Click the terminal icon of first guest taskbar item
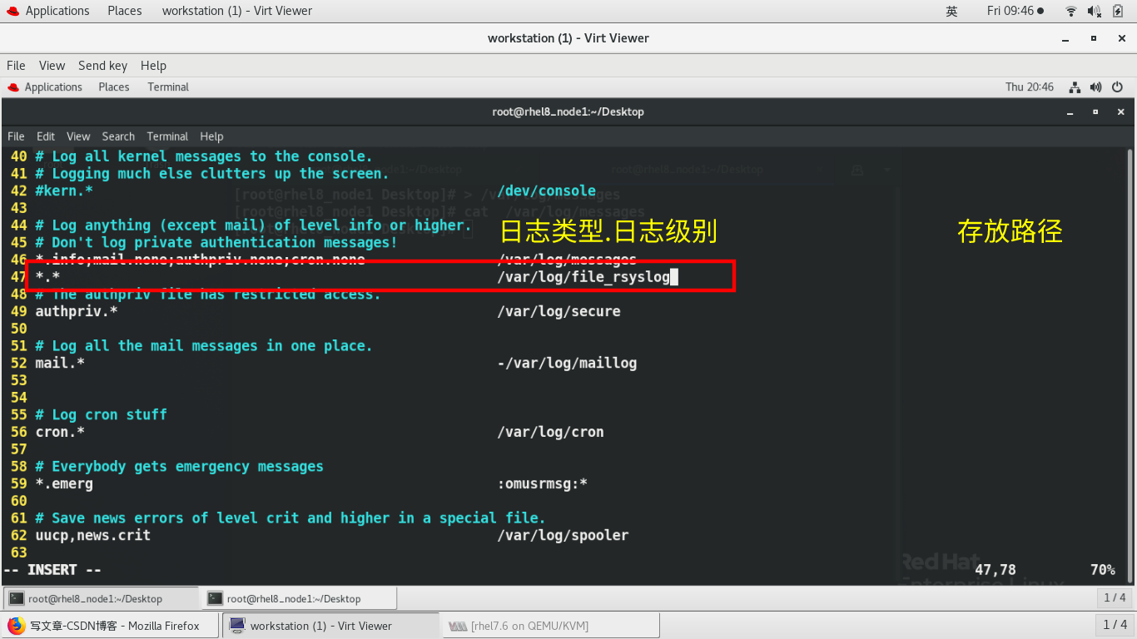The width and height of the screenshot is (1137, 639). pos(16,598)
